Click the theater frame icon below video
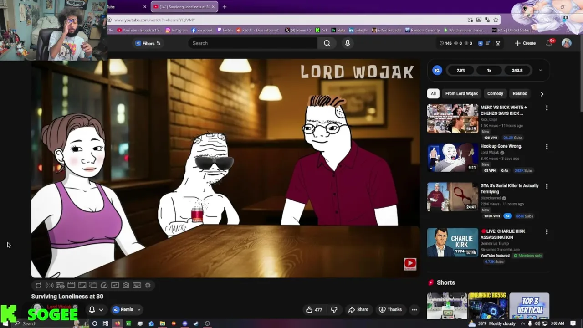Image resolution: width=583 pixels, height=328 pixels. (82, 285)
